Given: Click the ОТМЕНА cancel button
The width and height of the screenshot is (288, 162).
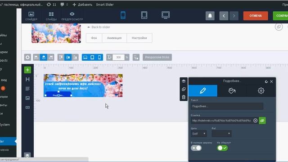Looking at the screenshot, I should tap(256, 16).
